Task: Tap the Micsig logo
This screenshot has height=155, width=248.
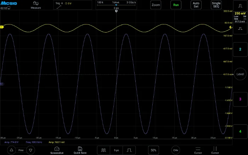Action: 9,3
